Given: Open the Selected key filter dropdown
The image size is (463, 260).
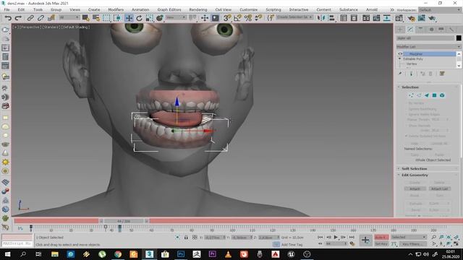Looking at the screenshot, I should [x=409, y=237].
